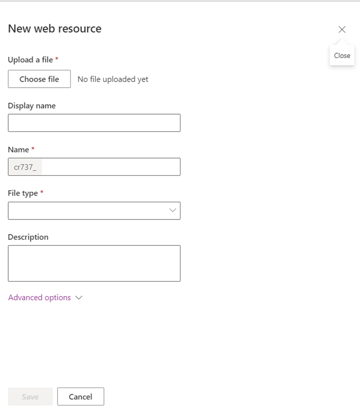Click the required asterisk beside Name
This screenshot has width=360, height=414.
click(33, 149)
